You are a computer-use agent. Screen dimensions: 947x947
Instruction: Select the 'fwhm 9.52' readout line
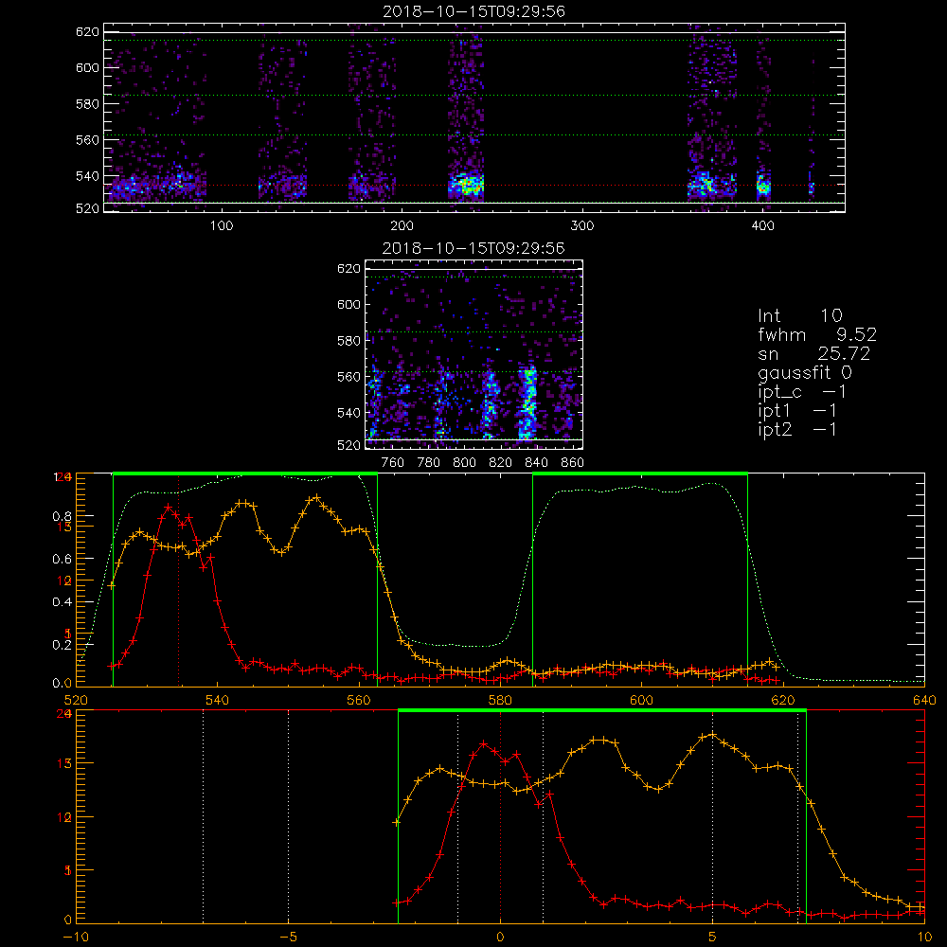[x=817, y=334]
